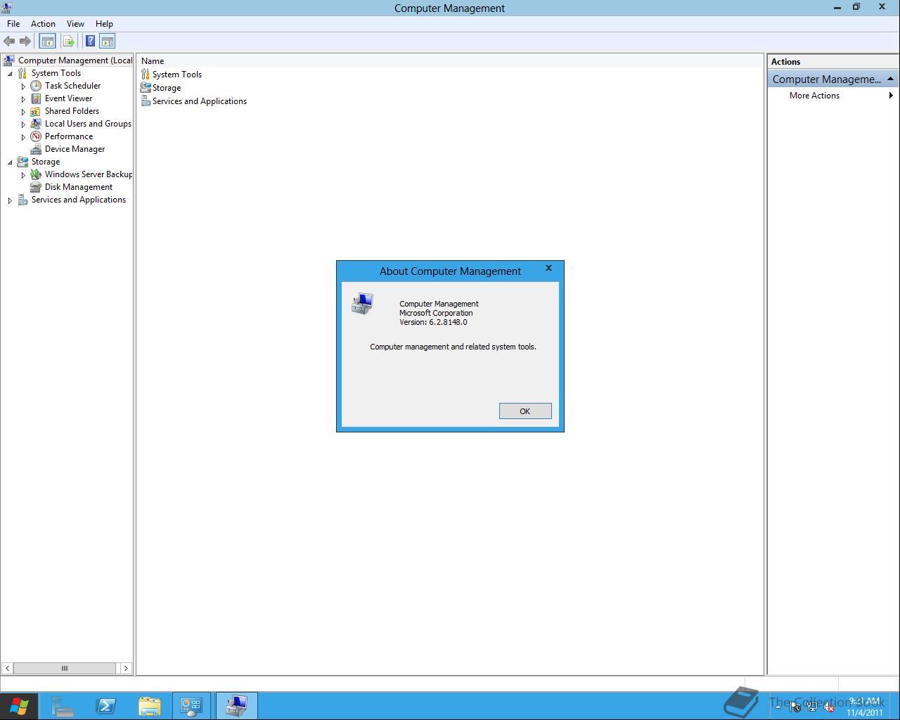Click the 'Version: 6.2.8148.0' text
This screenshot has height=720, width=900.
(x=433, y=323)
